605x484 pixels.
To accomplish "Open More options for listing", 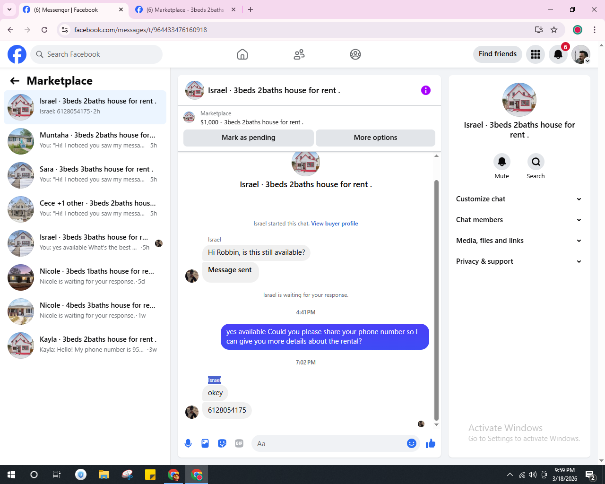I will [x=375, y=138].
